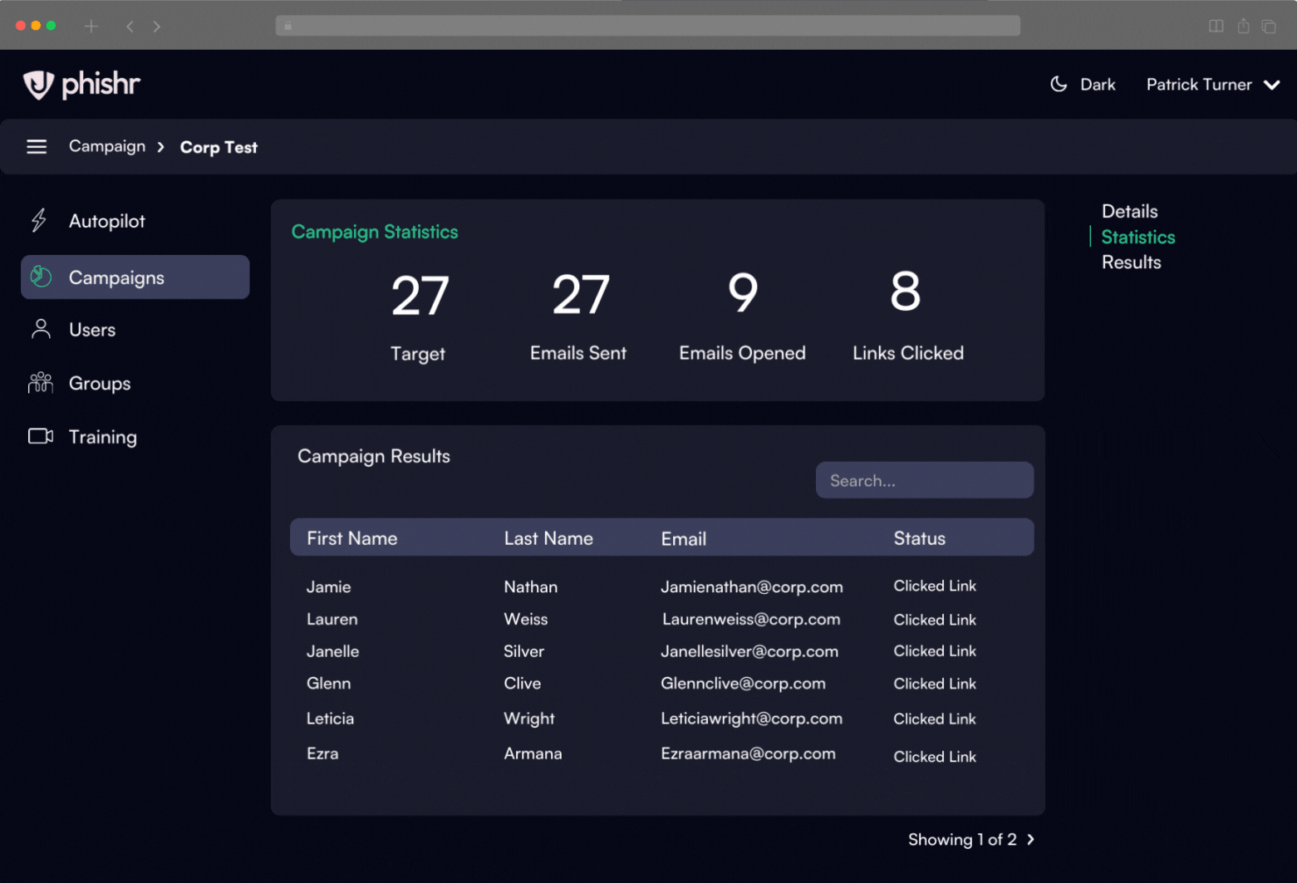Viewport: 1297px width, 883px height.
Task: Click the browser back arrow
Action: pos(130,27)
